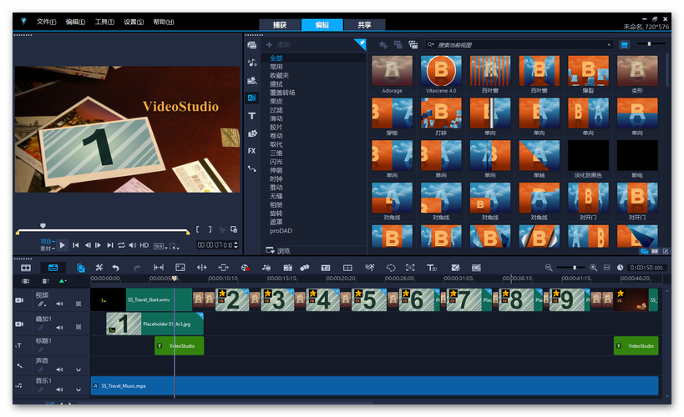This screenshot has width=684, height=417.
Task: Open the Path motion library icon
Action: tap(251, 168)
